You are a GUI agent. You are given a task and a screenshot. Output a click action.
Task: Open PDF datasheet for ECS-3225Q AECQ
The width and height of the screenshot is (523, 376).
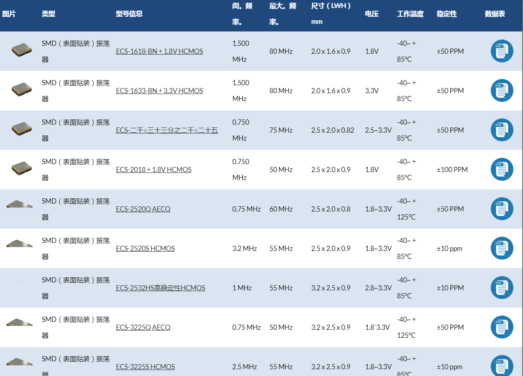pos(501,327)
